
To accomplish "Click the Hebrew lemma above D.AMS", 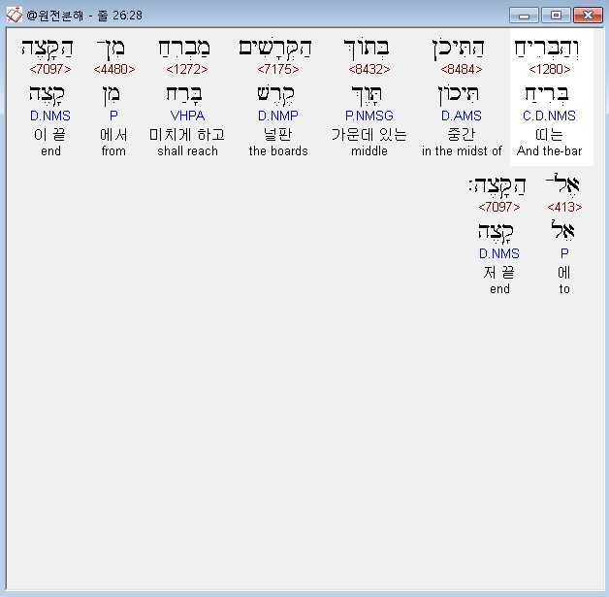I will tap(459, 95).
